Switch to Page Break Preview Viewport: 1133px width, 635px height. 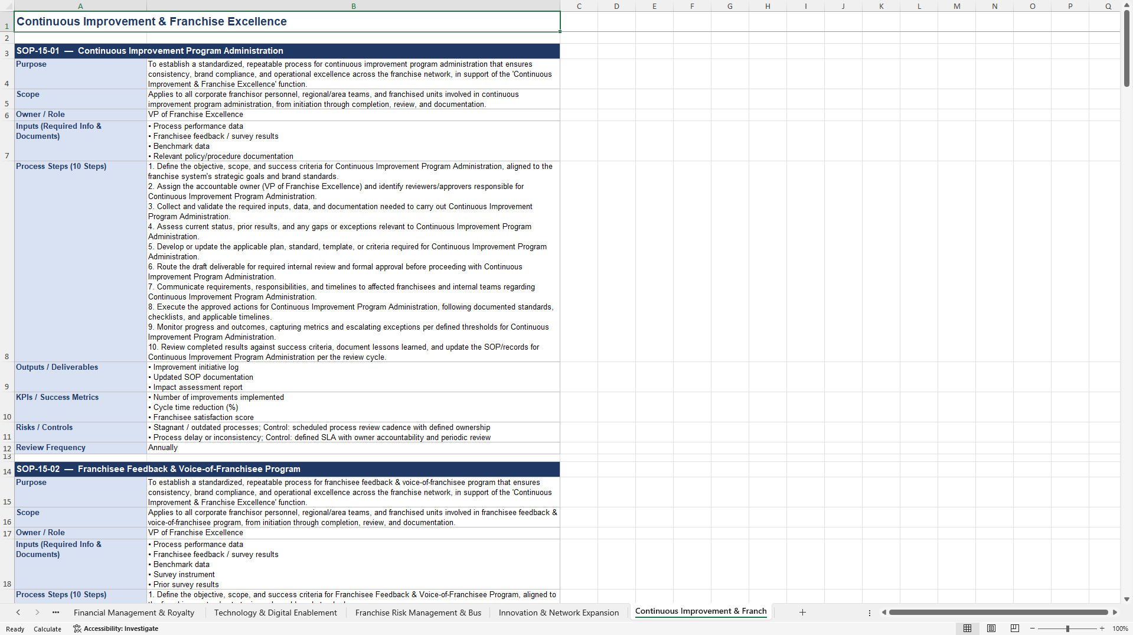pos(1015,629)
